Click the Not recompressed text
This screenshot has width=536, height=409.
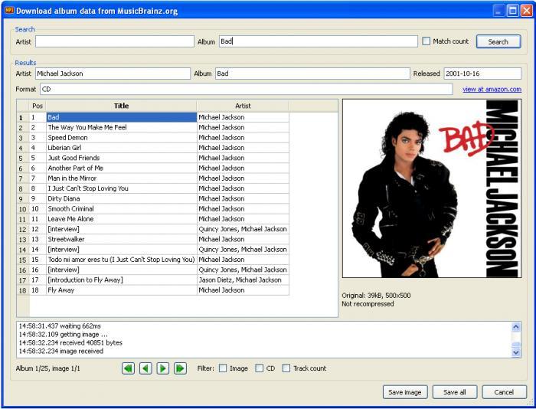tap(368, 304)
